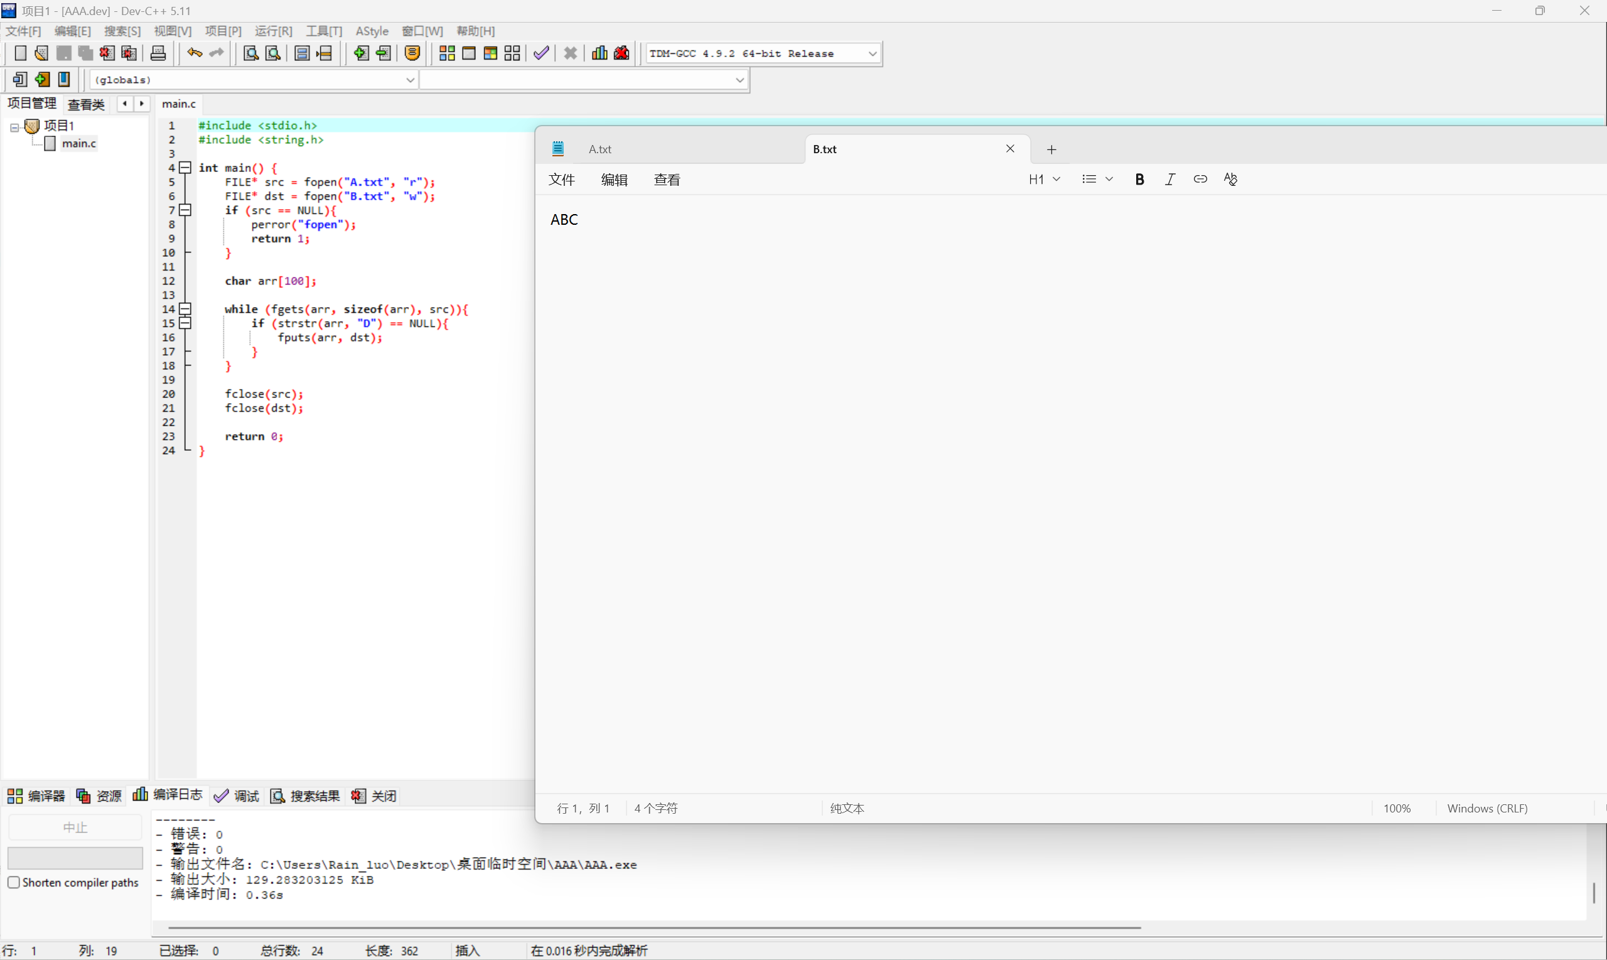Click the Undo arrow icon
Image resolution: width=1607 pixels, height=960 pixels.
[194, 53]
